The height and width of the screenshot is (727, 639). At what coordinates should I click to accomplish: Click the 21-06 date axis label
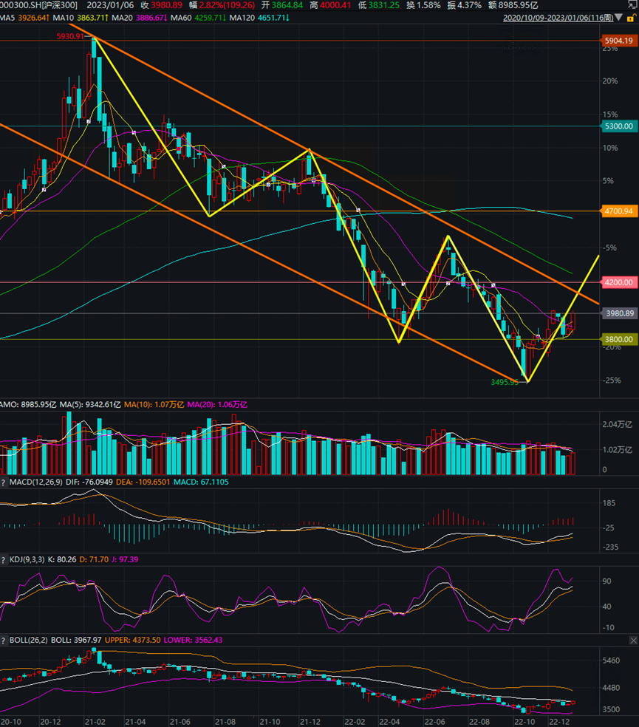coord(180,722)
